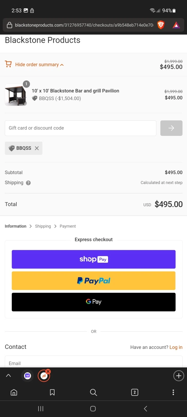
Task: Go to browser home icon
Action: pyautogui.click(x=14, y=392)
